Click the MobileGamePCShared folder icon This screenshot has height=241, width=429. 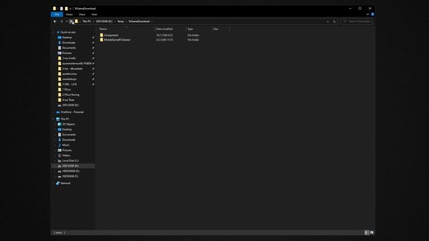click(x=101, y=40)
